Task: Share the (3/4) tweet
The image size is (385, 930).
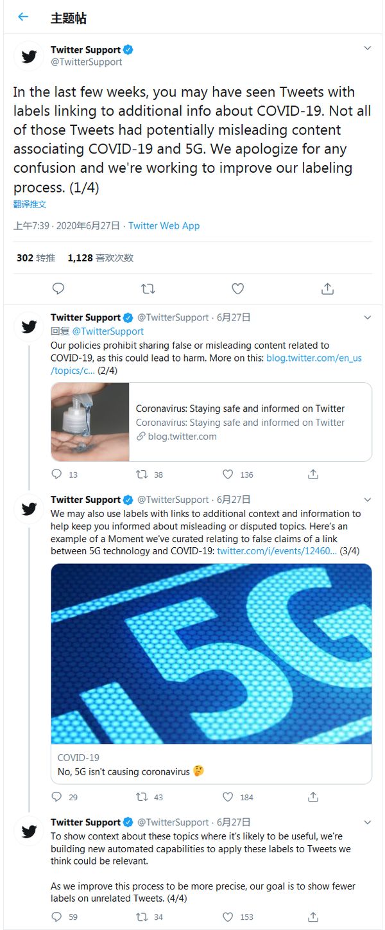Action: pyautogui.click(x=313, y=797)
